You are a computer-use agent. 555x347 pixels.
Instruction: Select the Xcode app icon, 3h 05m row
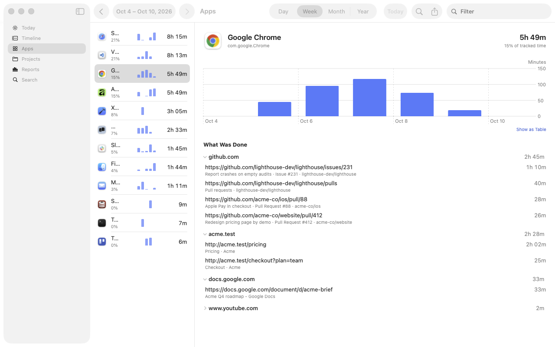click(x=102, y=111)
